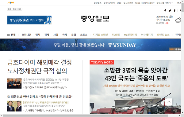Open 文 대통령 "미세먼지, 中 요인 있다" link
This screenshot has width=184, height=117.
[49, 110]
